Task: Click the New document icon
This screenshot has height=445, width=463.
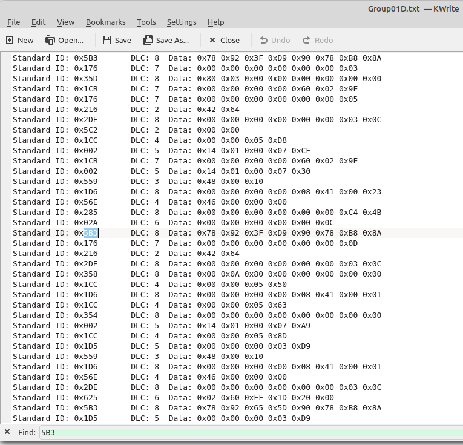Action: click(x=10, y=40)
